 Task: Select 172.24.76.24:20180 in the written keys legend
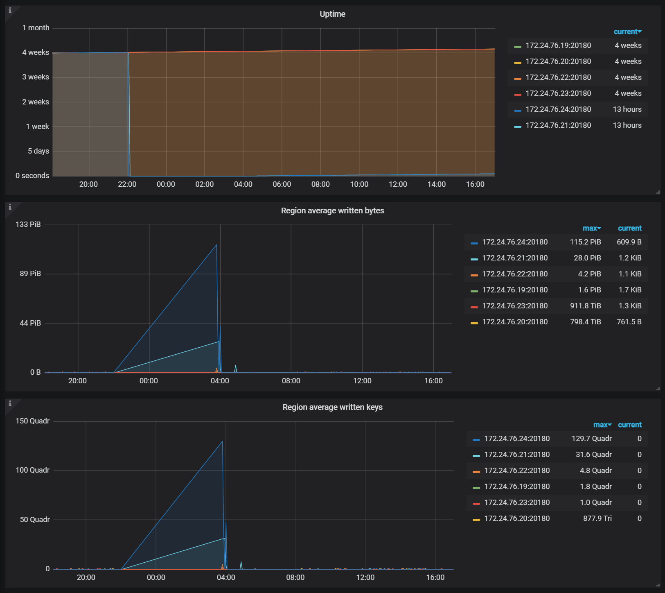click(x=517, y=439)
